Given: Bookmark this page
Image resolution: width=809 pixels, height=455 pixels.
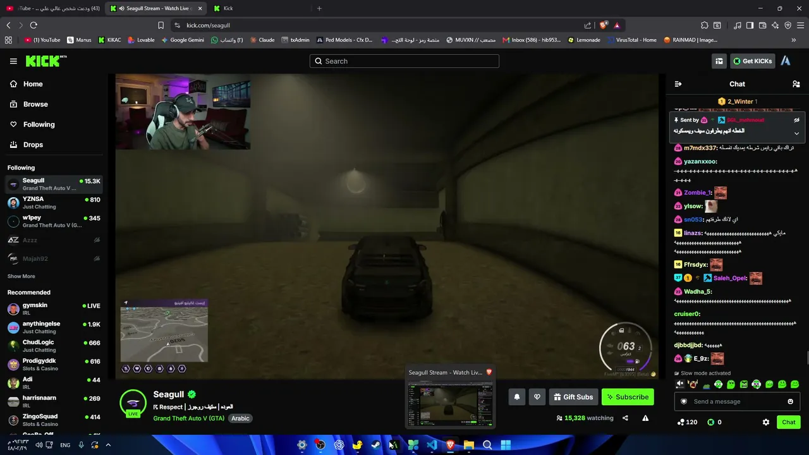Looking at the screenshot, I should (161, 25).
